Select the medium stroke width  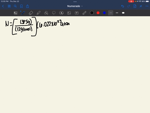[x=117, y=13]
